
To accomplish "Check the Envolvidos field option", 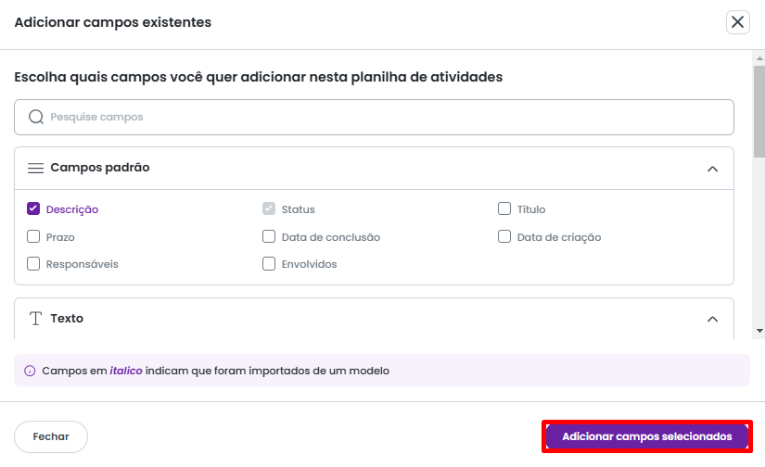I will [269, 264].
